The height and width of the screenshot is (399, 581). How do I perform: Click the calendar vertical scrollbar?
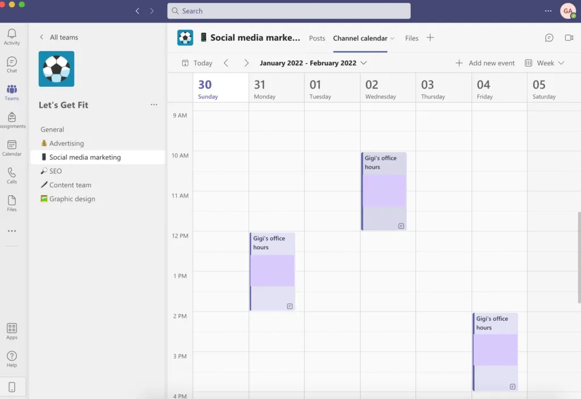(x=579, y=257)
